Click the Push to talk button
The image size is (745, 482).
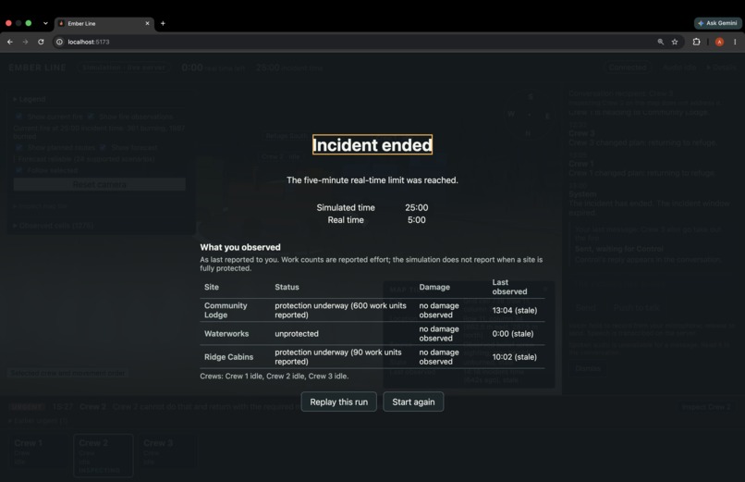(x=636, y=307)
